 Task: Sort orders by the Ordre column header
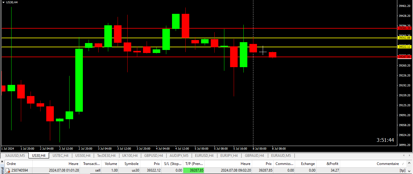(x=19, y=164)
